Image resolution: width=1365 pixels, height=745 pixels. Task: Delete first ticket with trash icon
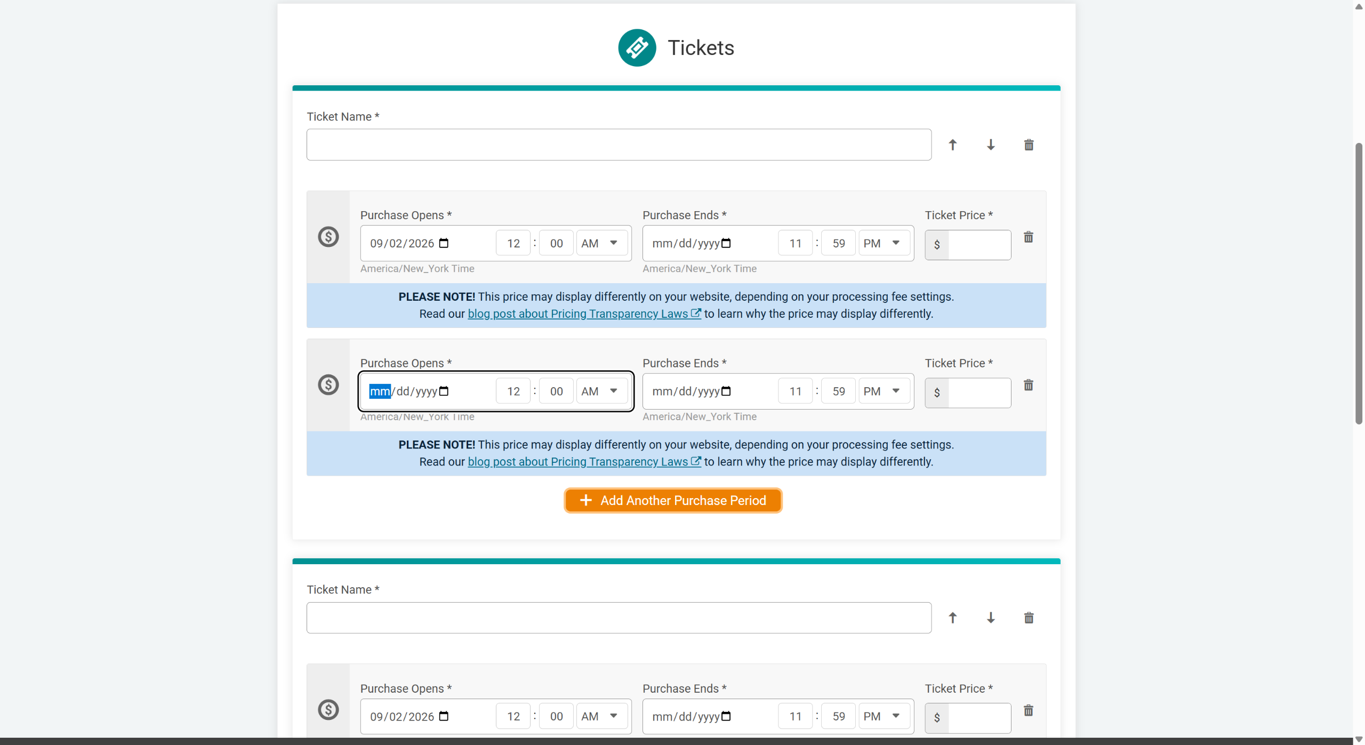[x=1029, y=145]
